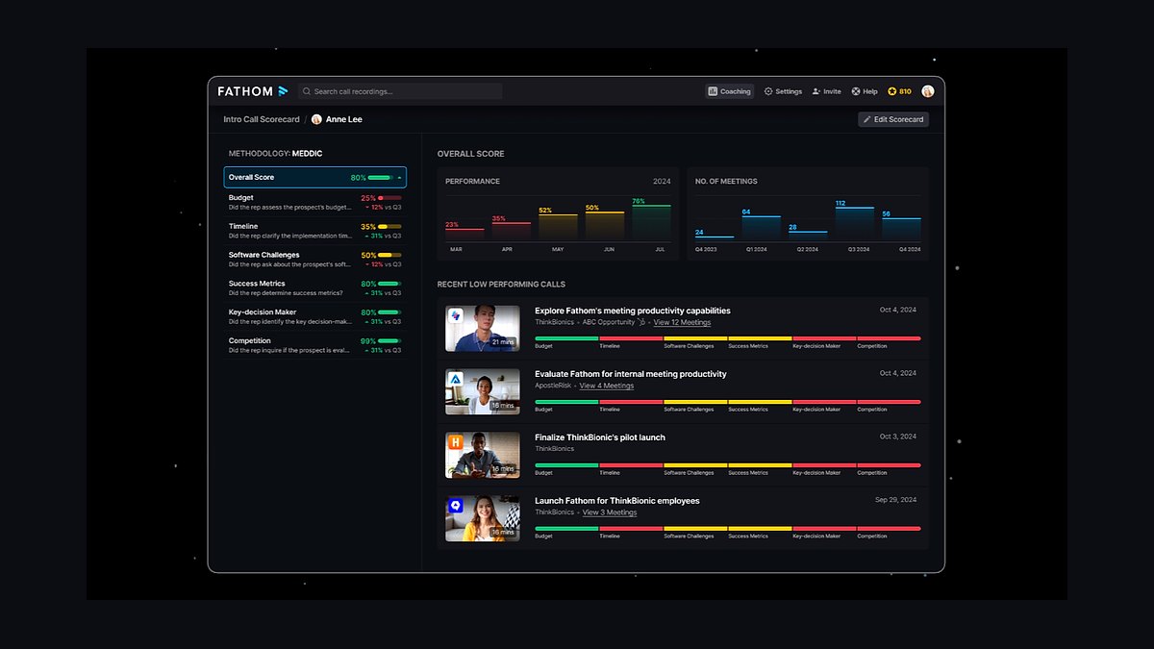The width and height of the screenshot is (1154, 649).
Task: Open the Launch Fathom for ThinkBionic thumbnail
Action: [483, 518]
